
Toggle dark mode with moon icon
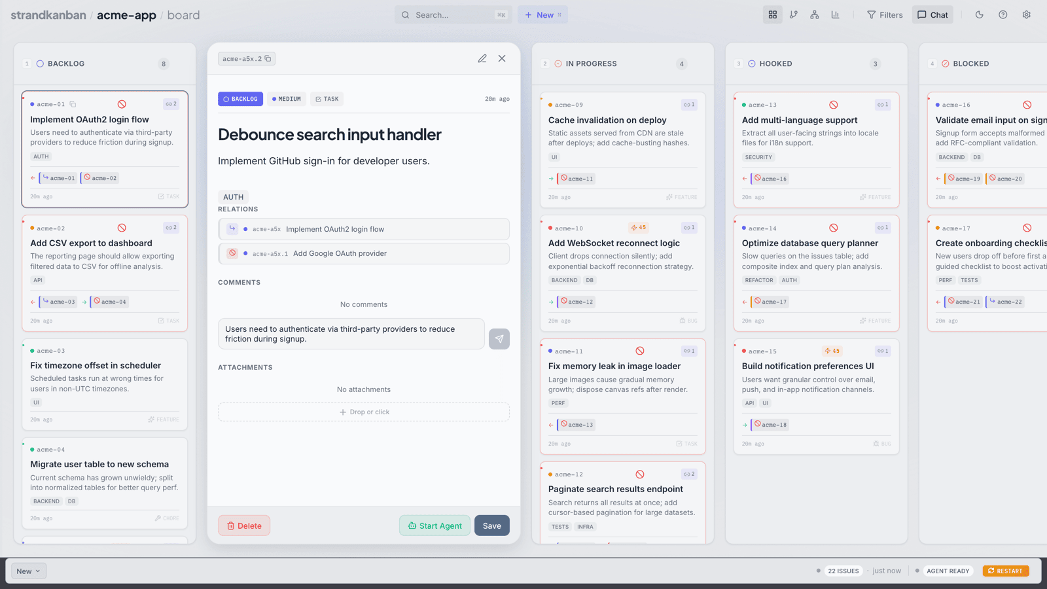click(x=980, y=15)
